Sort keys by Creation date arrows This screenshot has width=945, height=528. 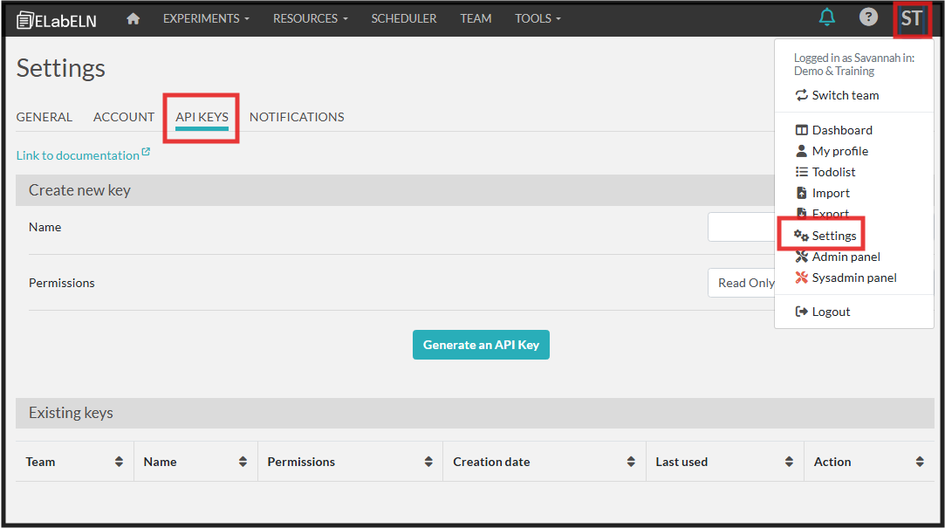click(630, 462)
